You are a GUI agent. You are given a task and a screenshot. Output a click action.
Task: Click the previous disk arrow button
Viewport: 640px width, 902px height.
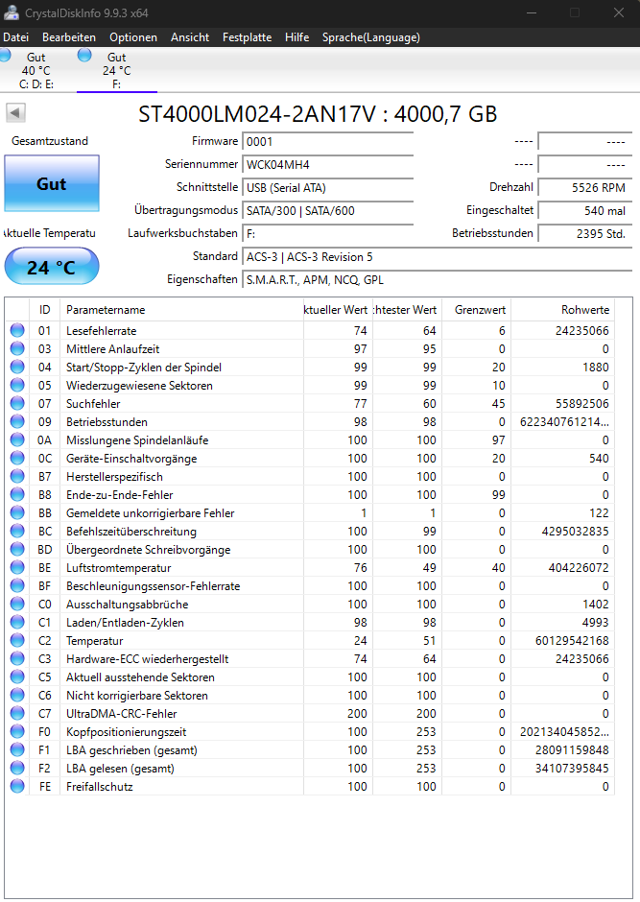click(x=16, y=113)
